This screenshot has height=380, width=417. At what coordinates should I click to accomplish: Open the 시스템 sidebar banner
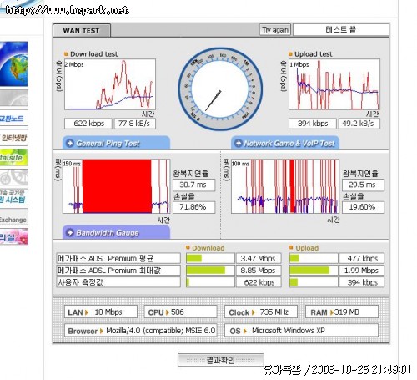pos(14,197)
